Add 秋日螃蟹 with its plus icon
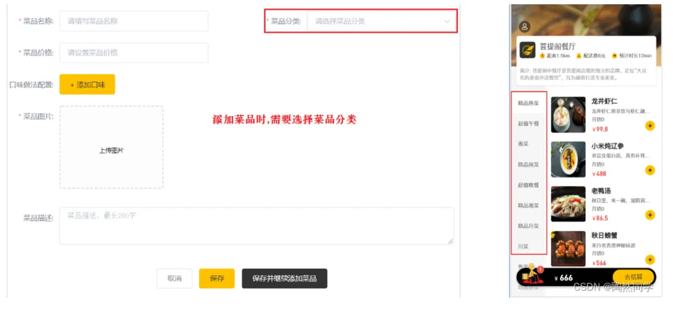This screenshot has height=329, width=673. point(650,260)
